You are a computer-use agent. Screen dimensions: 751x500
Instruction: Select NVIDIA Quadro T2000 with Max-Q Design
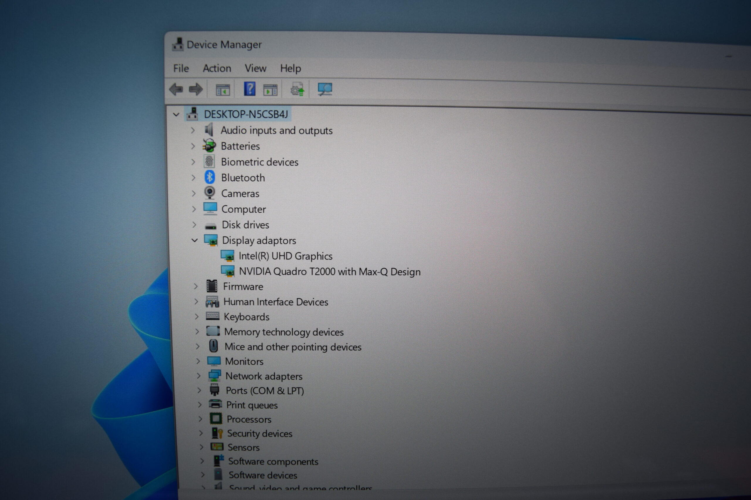point(330,272)
